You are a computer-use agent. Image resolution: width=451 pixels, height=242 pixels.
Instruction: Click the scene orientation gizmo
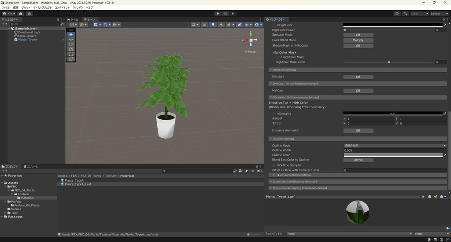click(x=251, y=40)
